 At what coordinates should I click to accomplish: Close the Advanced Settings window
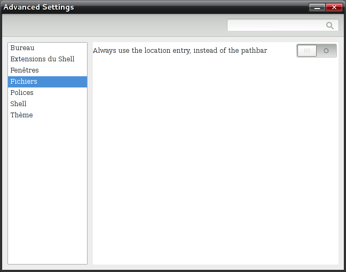[334, 7]
